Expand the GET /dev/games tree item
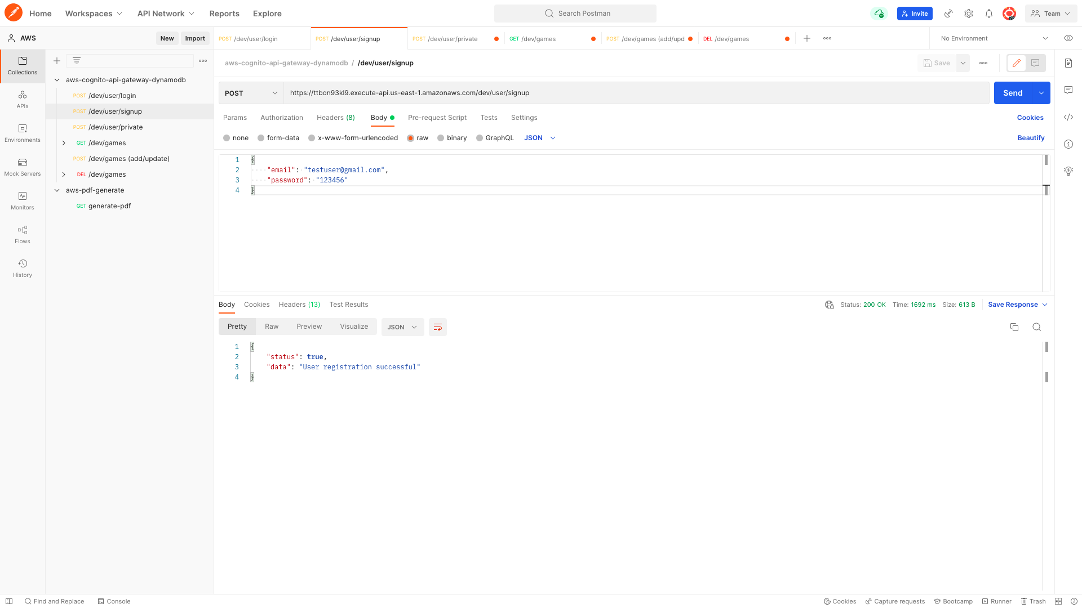Viewport: 1082px width, 608px height. 64,143
